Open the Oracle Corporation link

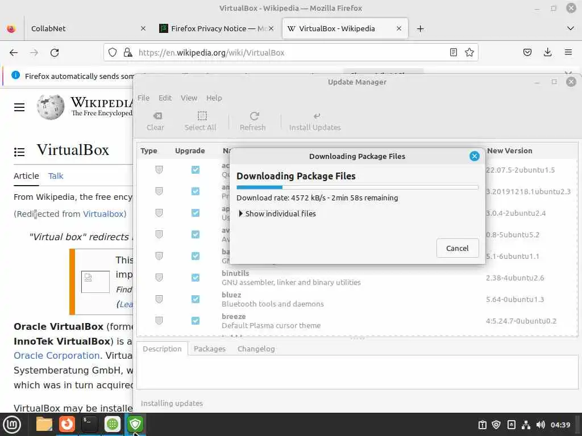click(56, 355)
